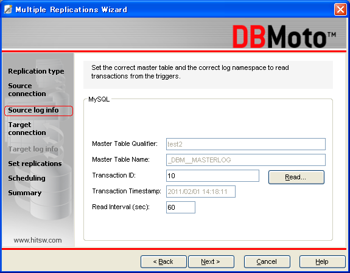Select the Target log info step
The image size is (350, 273).
click(x=33, y=149)
